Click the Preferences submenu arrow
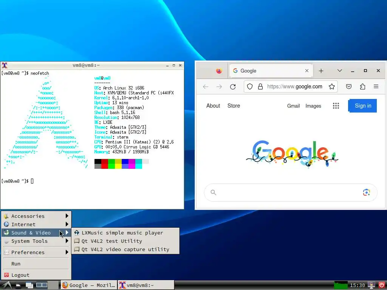 (67, 252)
